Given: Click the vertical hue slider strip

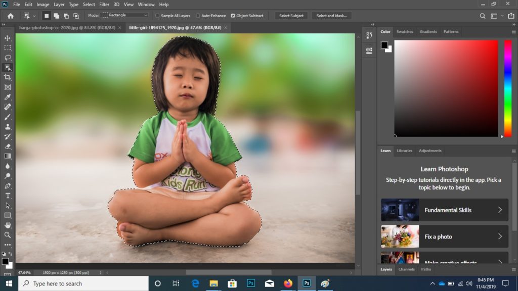Looking at the screenshot, I should pos(508,88).
